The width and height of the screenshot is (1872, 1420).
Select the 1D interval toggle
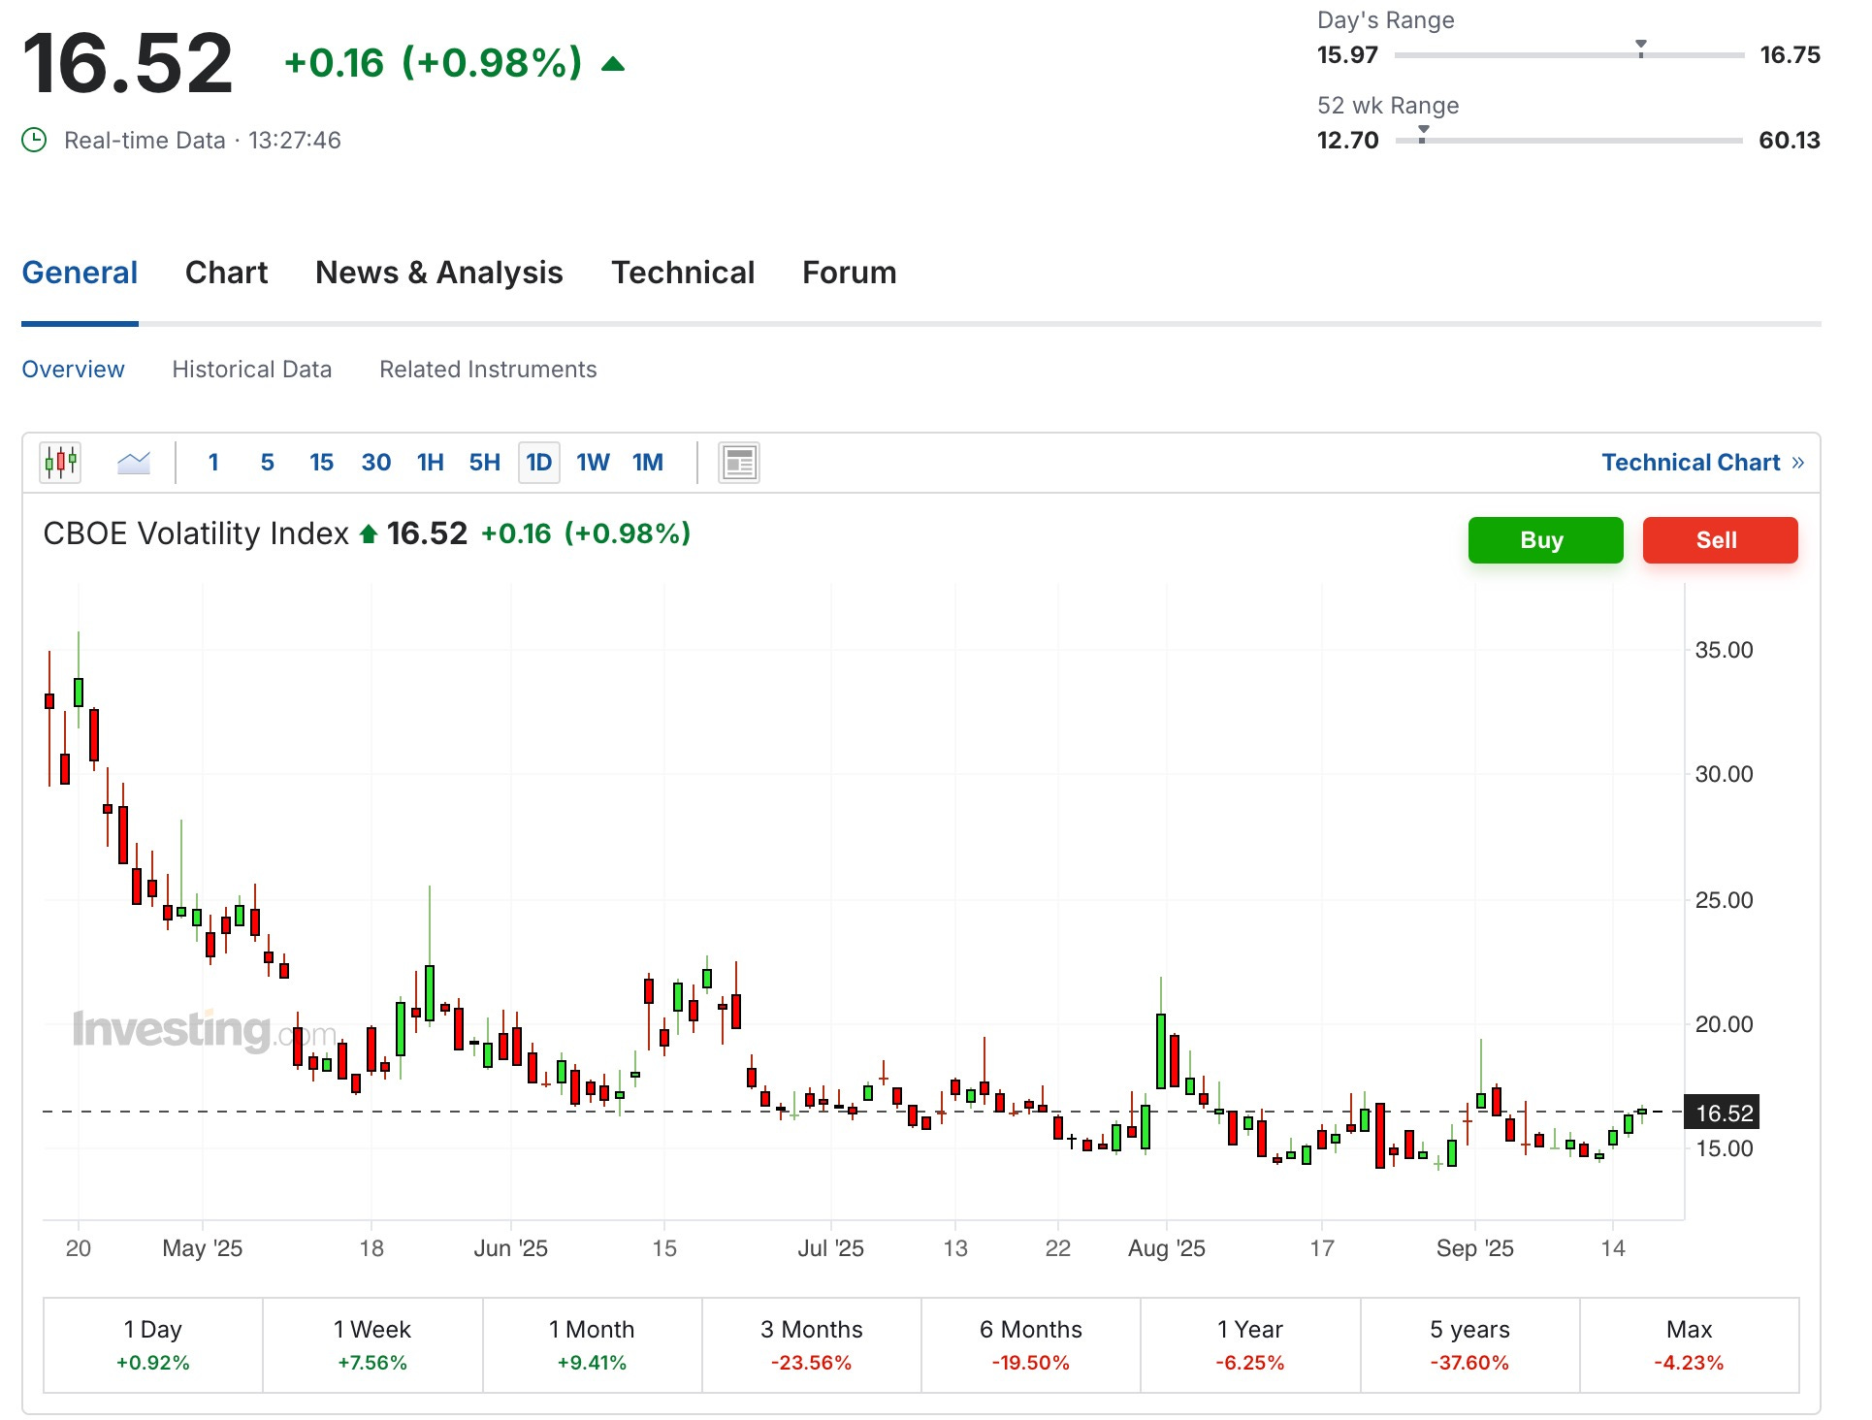tap(538, 463)
